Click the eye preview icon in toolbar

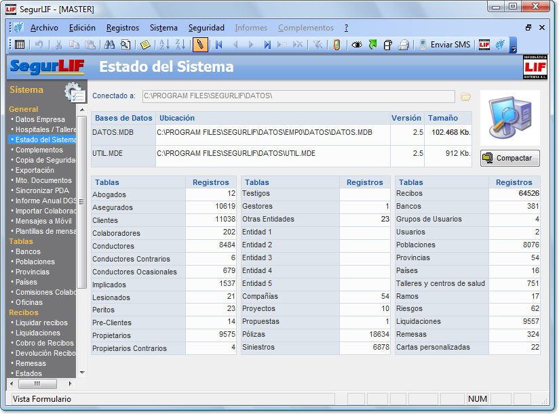click(x=356, y=45)
